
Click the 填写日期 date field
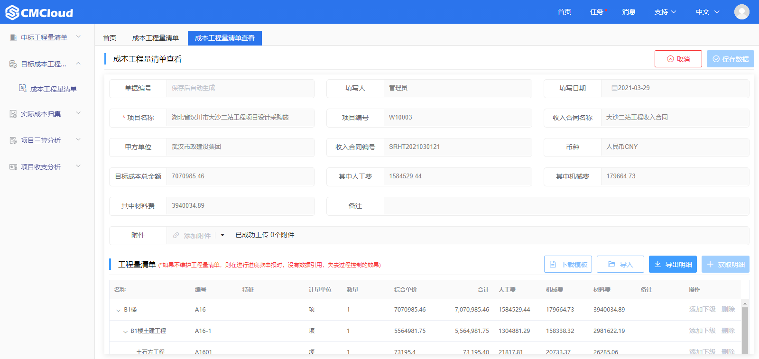click(x=675, y=88)
